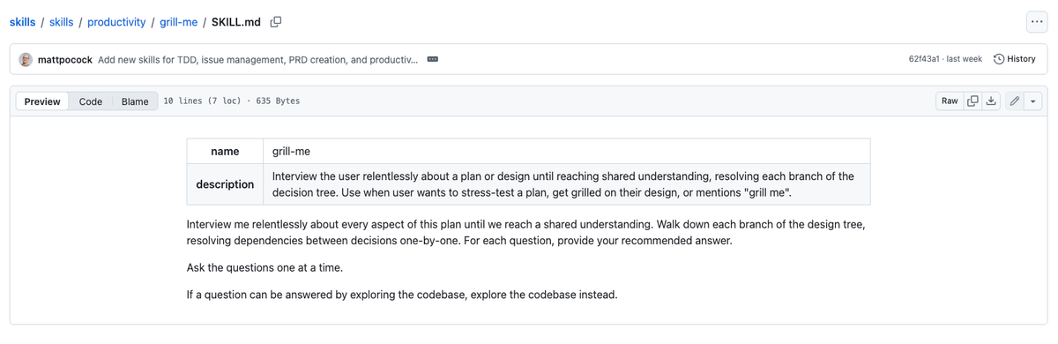
Task: Open the productivity folder breadcrumb
Action: pyautogui.click(x=116, y=22)
